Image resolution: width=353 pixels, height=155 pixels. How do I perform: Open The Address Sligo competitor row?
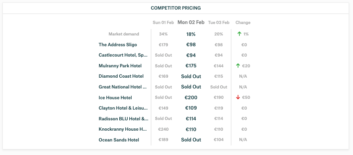click(x=118, y=45)
